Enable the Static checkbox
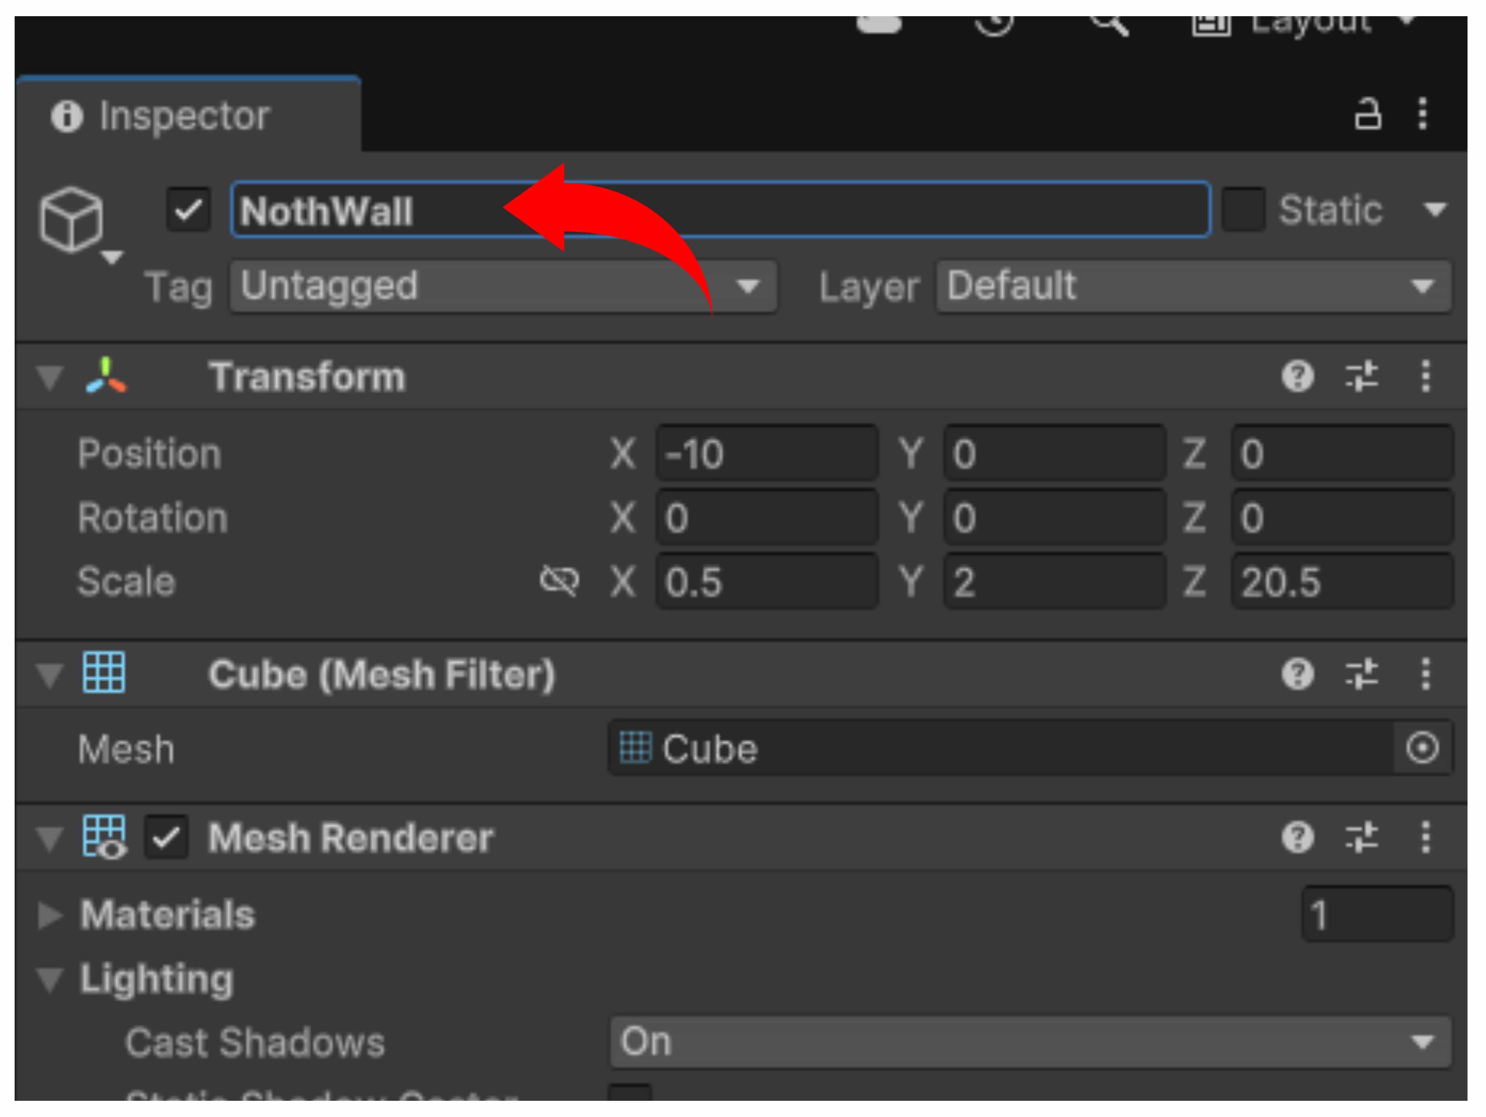Image resolution: width=1486 pixels, height=1117 pixels. click(1243, 210)
